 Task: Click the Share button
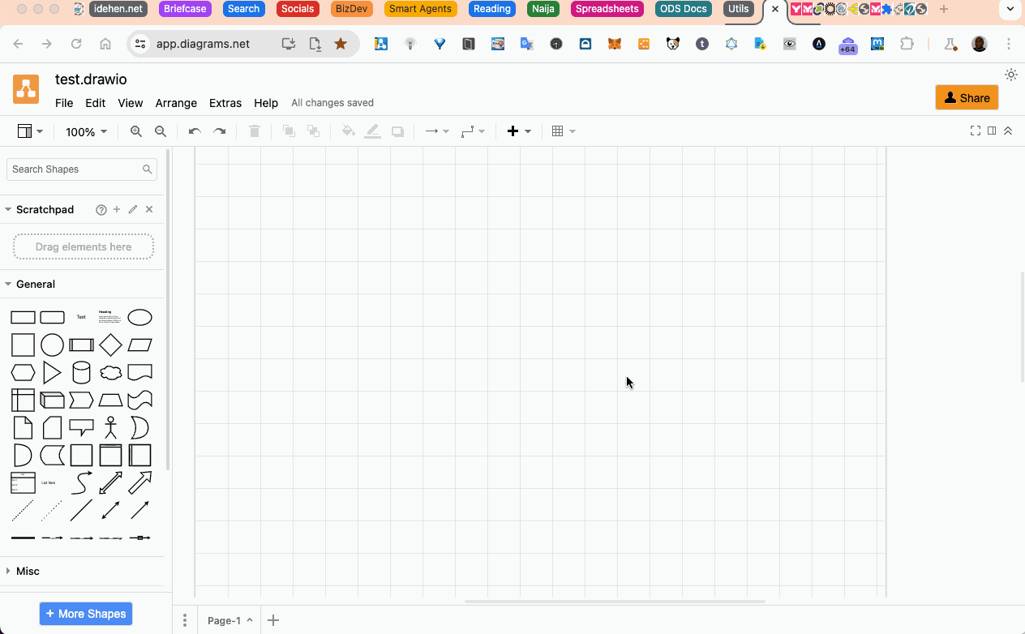pyautogui.click(x=967, y=97)
